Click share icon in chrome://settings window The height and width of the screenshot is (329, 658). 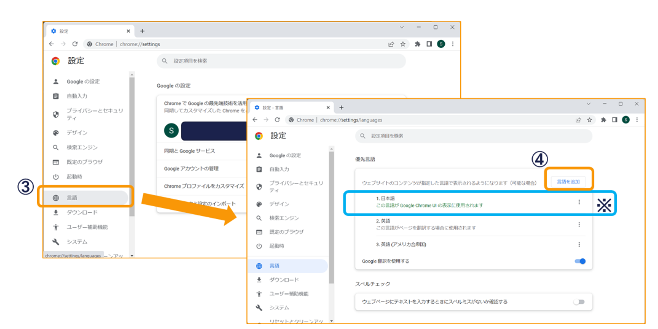pyautogui.click(x=391, y=44)
